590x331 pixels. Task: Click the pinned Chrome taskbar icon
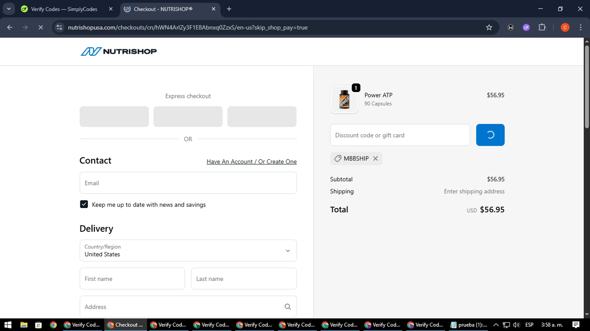(53, 325)
